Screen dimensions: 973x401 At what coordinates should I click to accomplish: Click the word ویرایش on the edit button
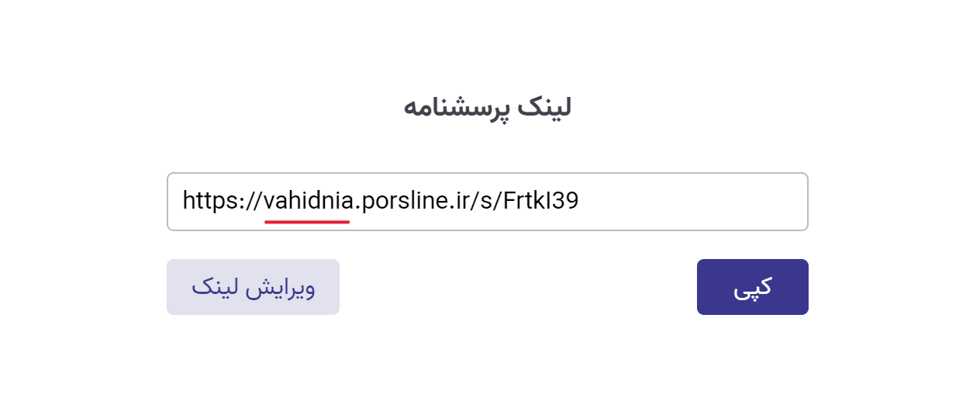(x=281, y=287)
